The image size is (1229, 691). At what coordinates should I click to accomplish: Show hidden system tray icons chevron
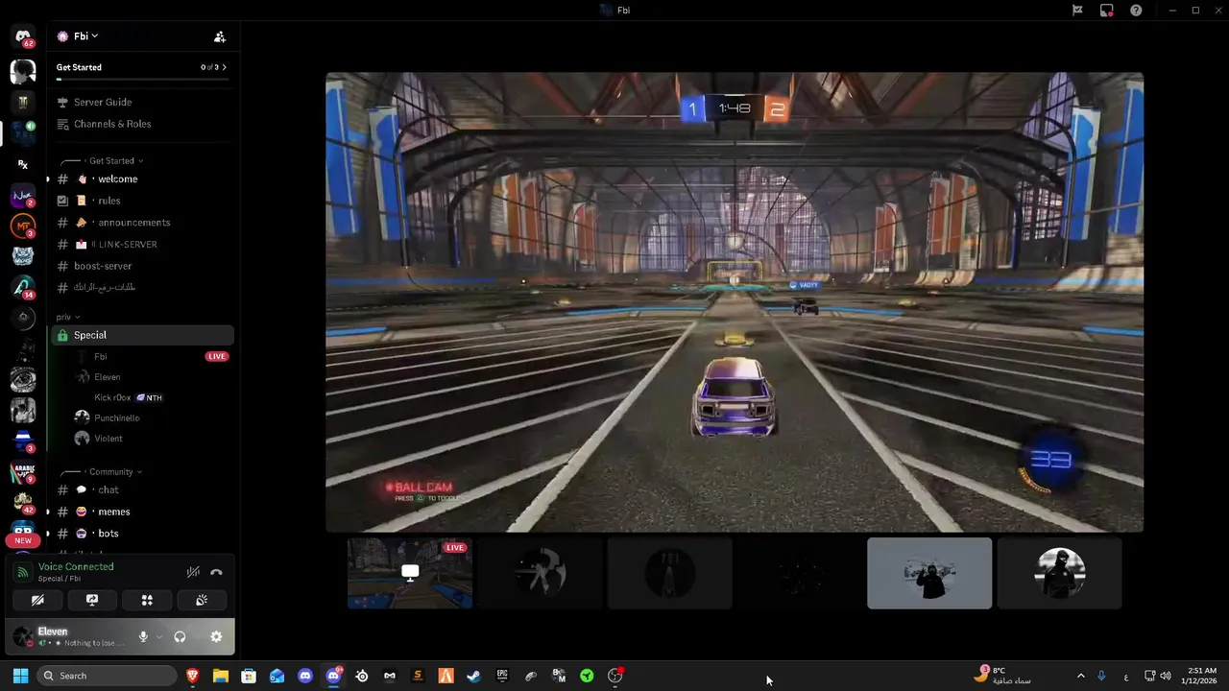coord(1080,676)
